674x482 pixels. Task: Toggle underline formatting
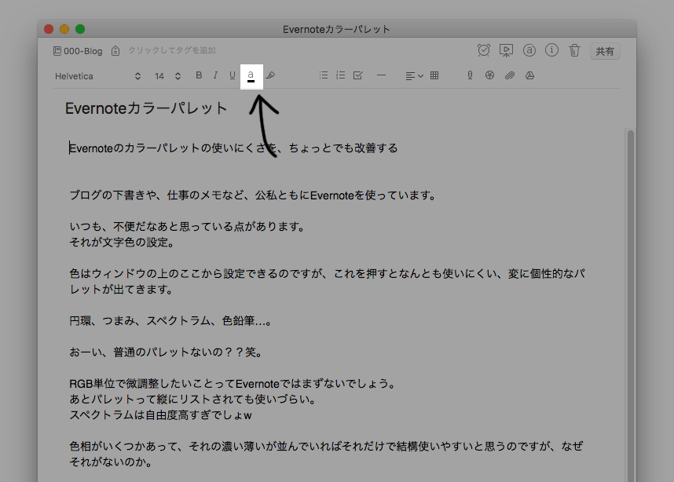pos(232,75)
